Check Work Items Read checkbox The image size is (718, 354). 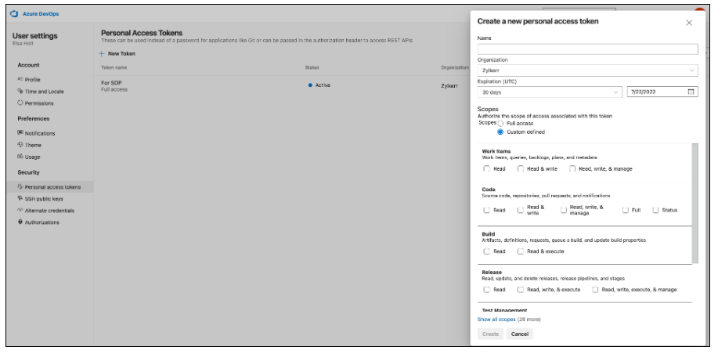pos(487,168)
